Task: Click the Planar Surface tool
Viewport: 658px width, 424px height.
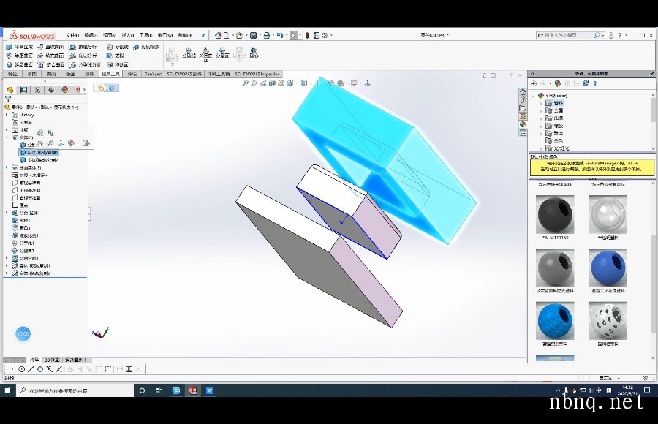Action: pyautogui.click(x=19, y=47)
